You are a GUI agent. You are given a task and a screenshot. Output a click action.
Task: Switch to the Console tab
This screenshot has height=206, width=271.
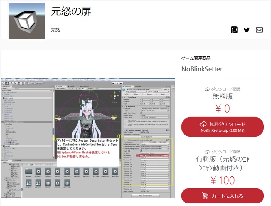[x=18, y=160]
